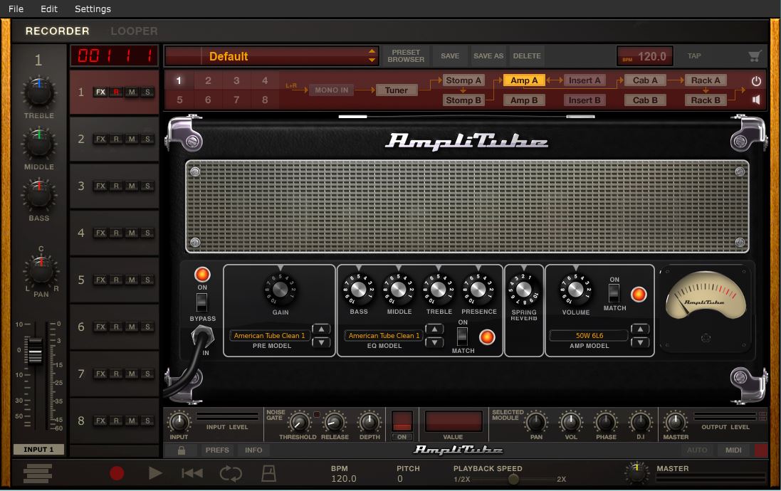Click the PRESENCE knob
The width and height of the screenshot is (781, 491).
[478, 289]
